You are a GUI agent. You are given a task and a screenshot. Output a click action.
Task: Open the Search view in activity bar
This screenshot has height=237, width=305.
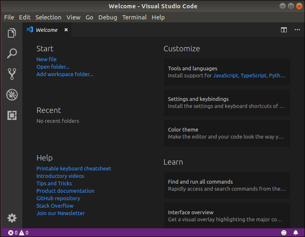point(12,53)
